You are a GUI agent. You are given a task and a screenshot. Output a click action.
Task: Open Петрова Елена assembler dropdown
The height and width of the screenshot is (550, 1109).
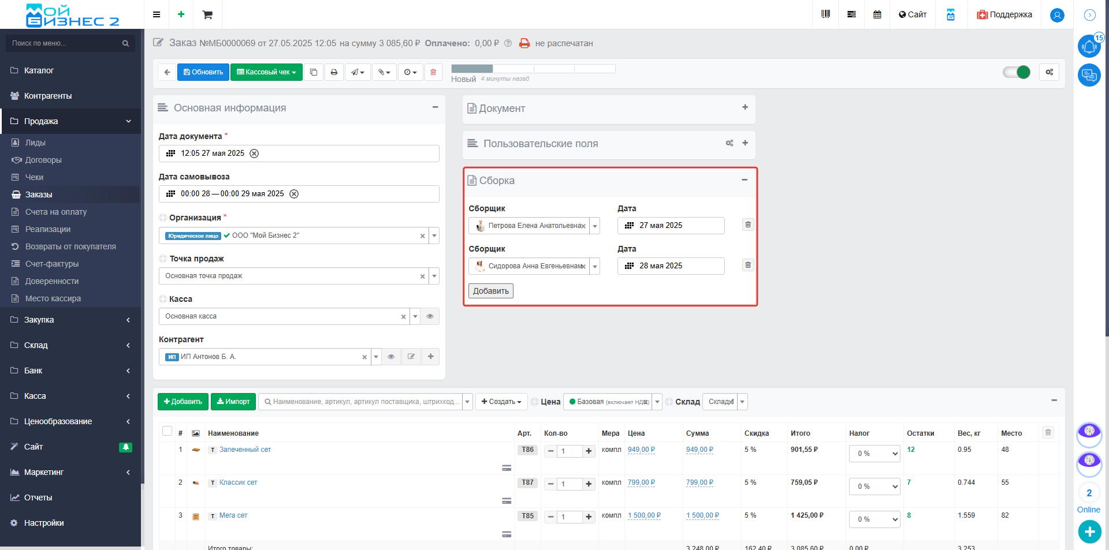tap(595, 226)
